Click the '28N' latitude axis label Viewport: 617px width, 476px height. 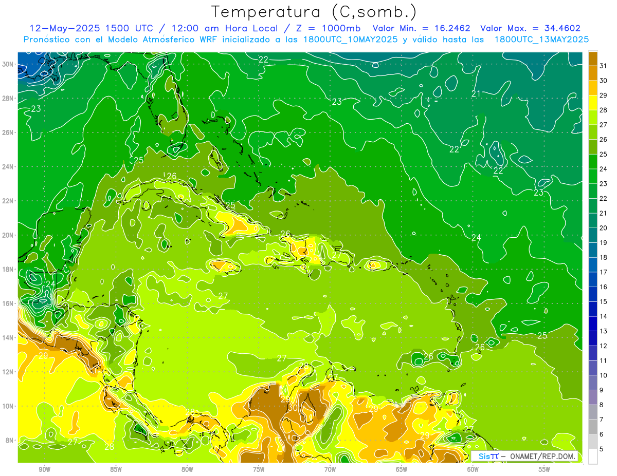click(8, 98)
